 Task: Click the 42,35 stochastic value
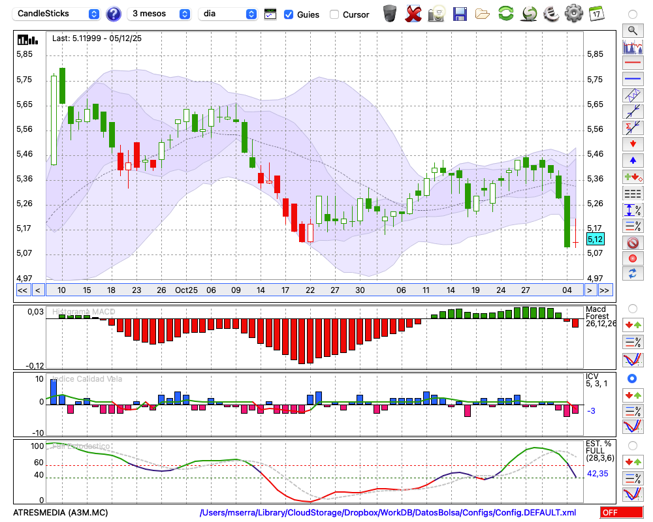point(597,474)
